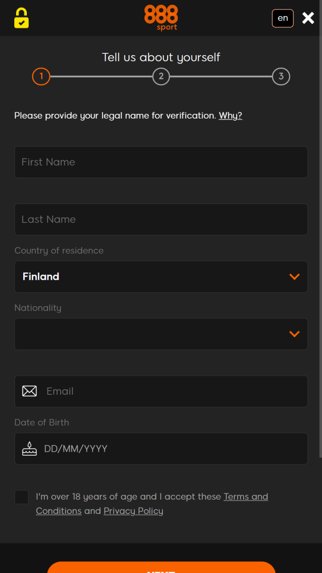Focus the Last Name input field
Screen dimensions: 322x573
(161, 219)
